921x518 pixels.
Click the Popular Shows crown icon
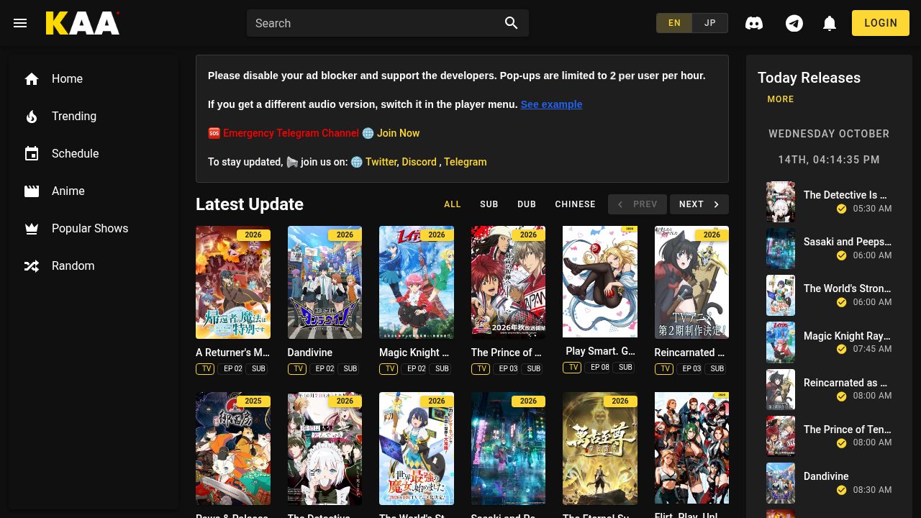tap(32, 229)
